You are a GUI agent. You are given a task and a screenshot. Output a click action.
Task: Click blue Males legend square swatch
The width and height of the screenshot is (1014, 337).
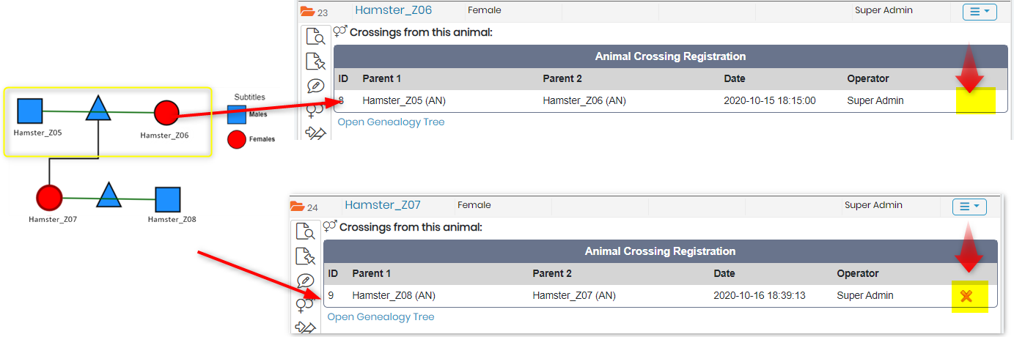(x=236, y=115)
